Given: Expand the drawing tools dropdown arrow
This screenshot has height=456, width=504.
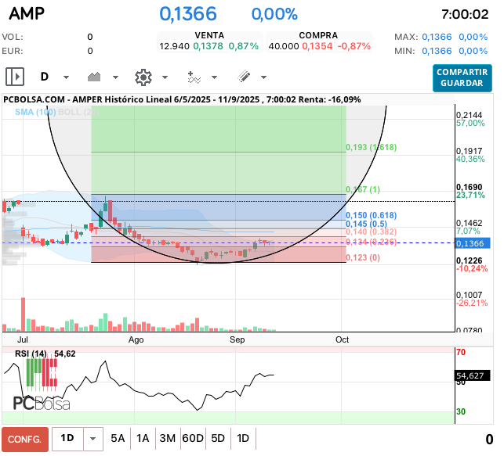Looking at the screenshot, I should pyautogui.click(x=264, y=77).
